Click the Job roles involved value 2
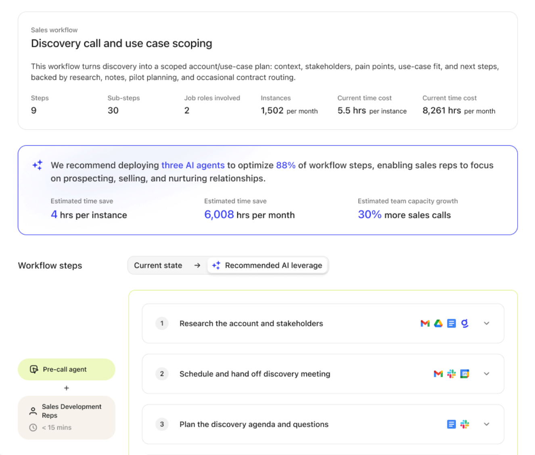 (187, 111)
